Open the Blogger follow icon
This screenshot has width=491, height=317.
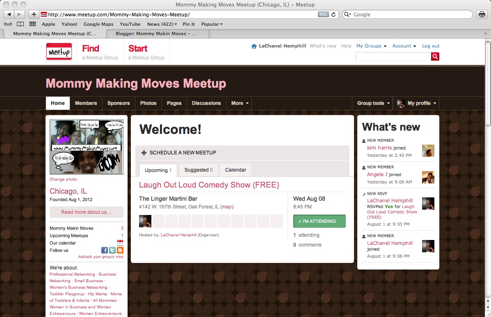pyautogui.click(x=120, y=250)
